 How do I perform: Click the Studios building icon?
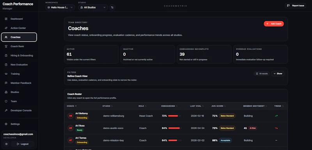[x=6, y=92]
